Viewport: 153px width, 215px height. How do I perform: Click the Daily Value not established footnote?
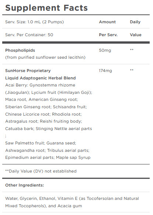pos(41,171)
